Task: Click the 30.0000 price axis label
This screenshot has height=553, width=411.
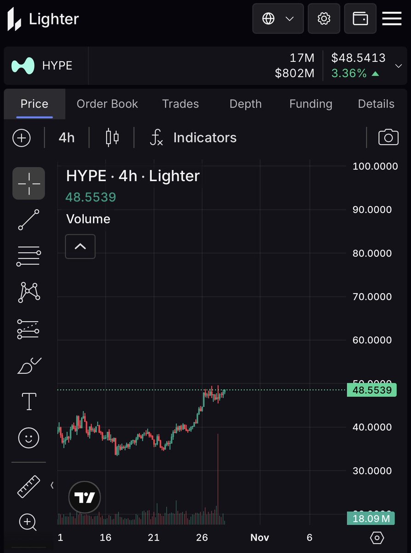Action: 372,471
